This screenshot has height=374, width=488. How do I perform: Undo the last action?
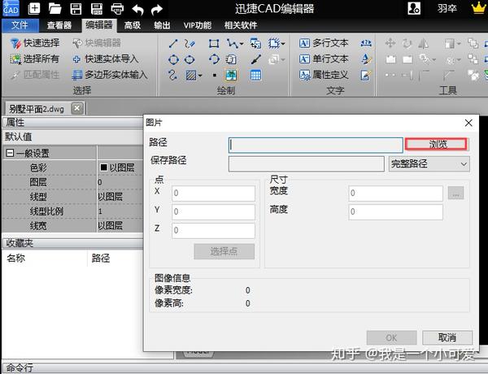click(x=137, y=9)
